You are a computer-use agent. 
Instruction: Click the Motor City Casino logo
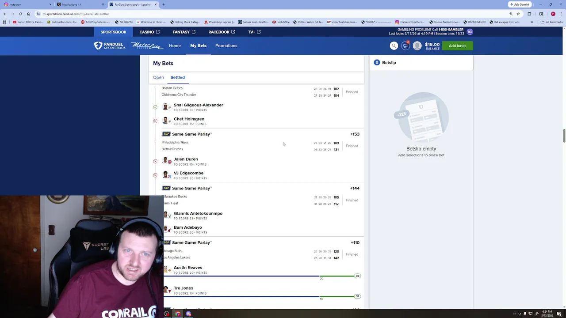click(x=147, y=45)
